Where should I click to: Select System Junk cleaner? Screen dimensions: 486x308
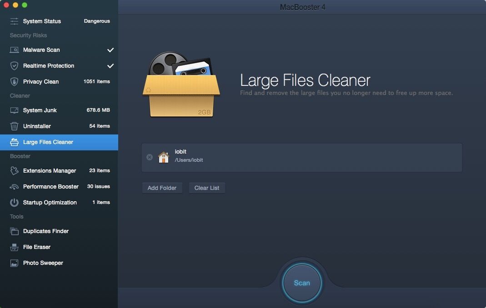coord(59,110)
